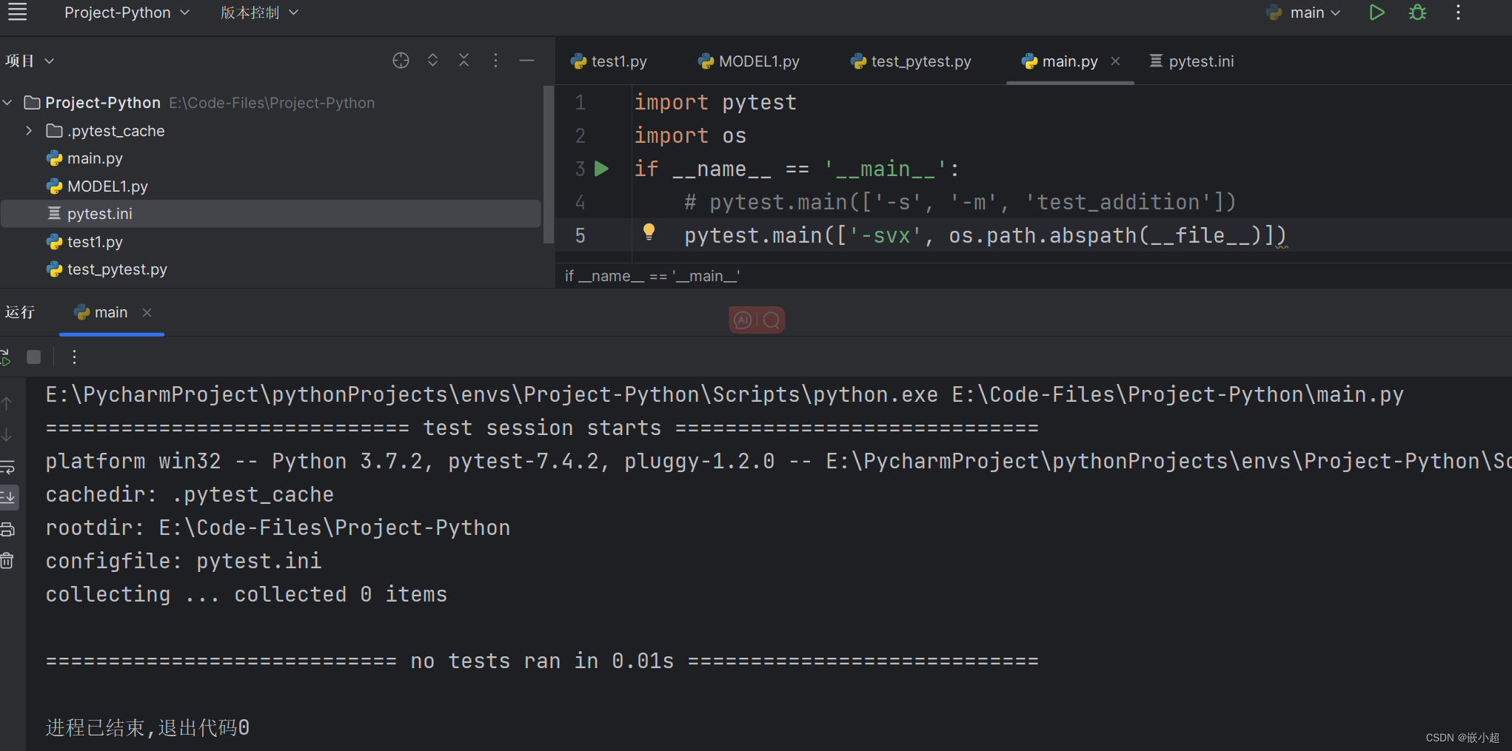
Task: Run the main configuration
Action: pos(1376,13)
